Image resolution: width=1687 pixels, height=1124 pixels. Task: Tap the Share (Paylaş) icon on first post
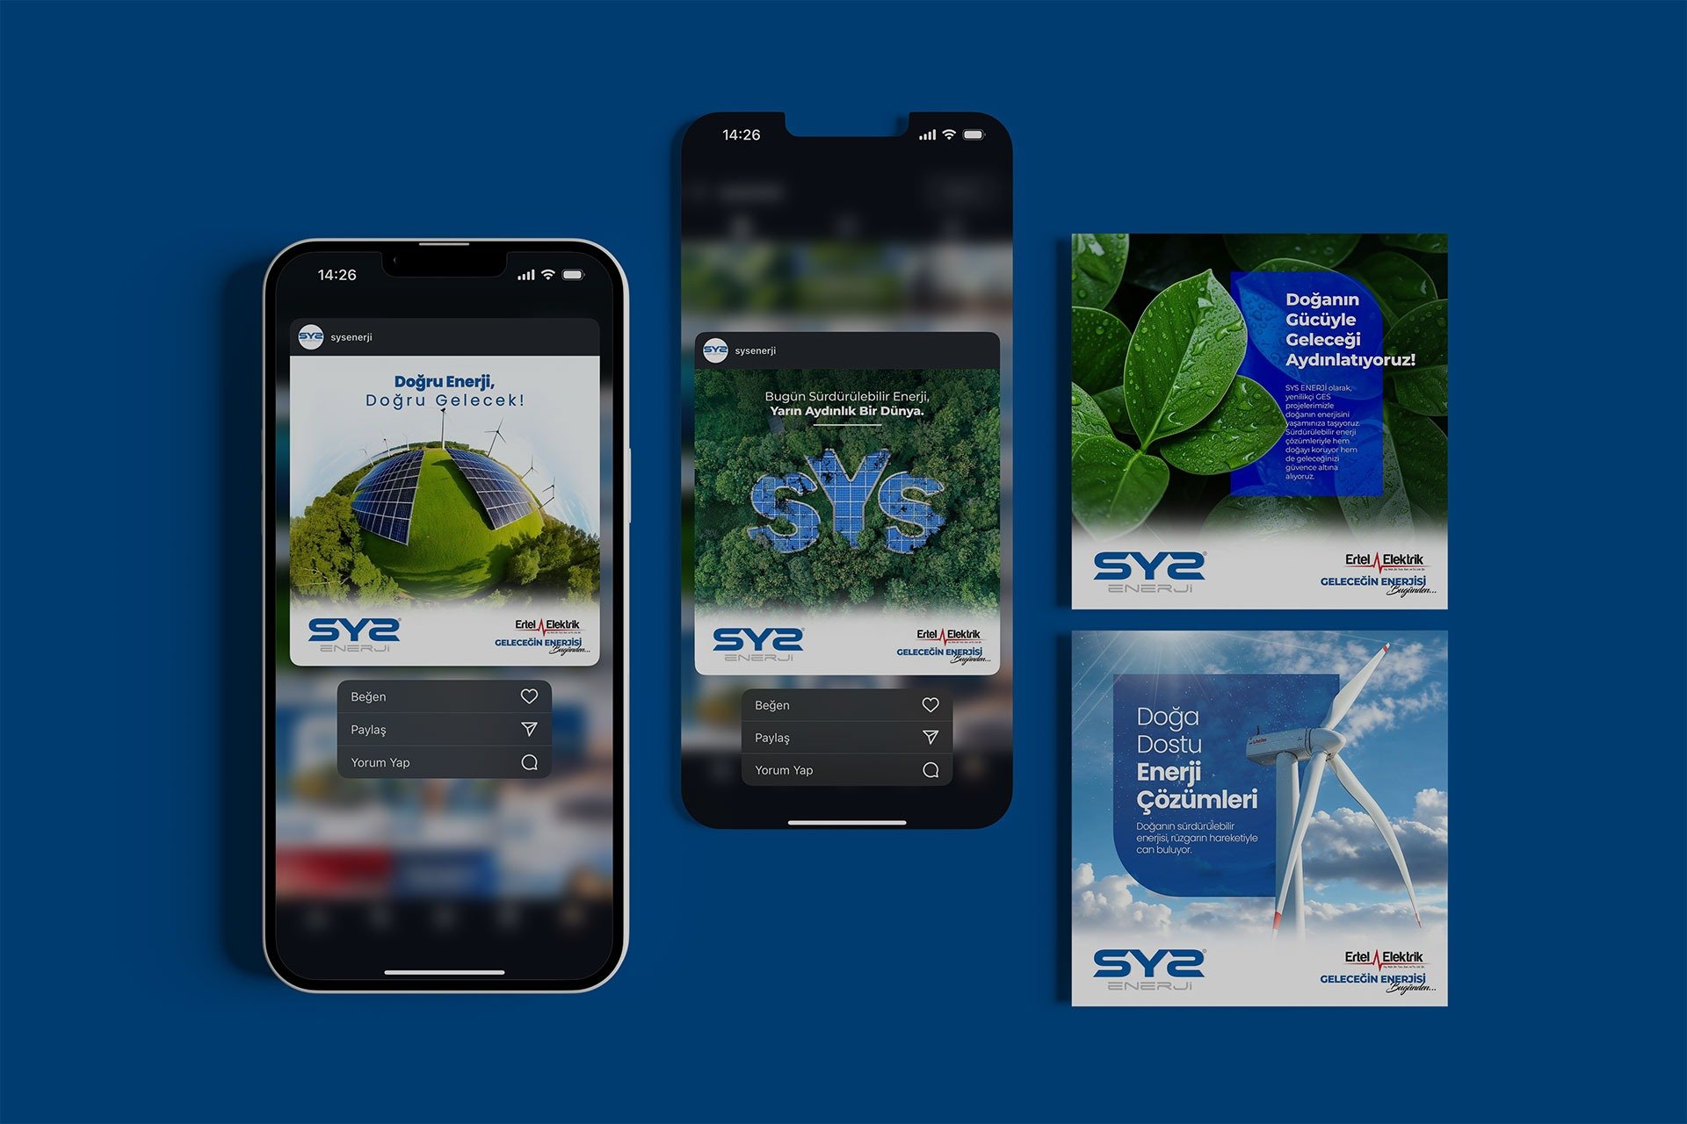528,731
